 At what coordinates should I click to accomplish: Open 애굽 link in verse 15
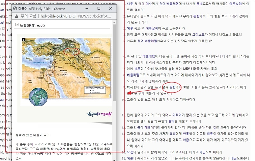234,158
